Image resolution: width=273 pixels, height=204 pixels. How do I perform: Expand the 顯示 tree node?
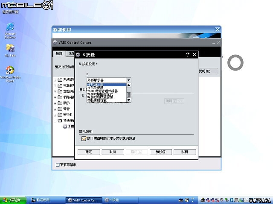coord(55,103)
